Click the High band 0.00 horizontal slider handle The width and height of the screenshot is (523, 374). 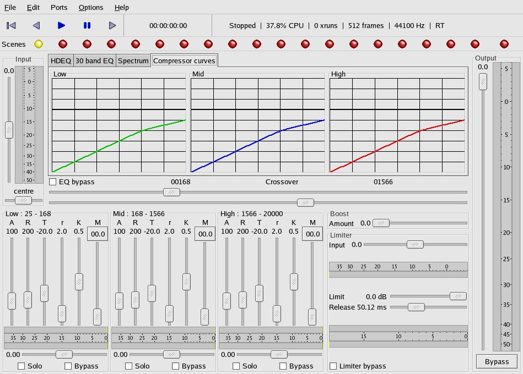coord(279,354)
